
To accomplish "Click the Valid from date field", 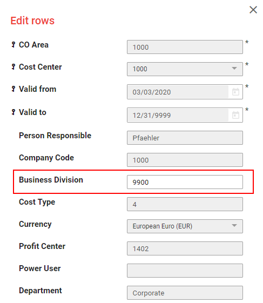I will [178, 92].
